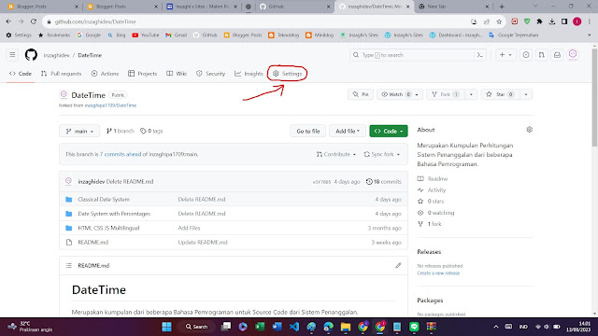Open the 1 branch link
This screenshot has width=598, height=336.
click(121, 131)
